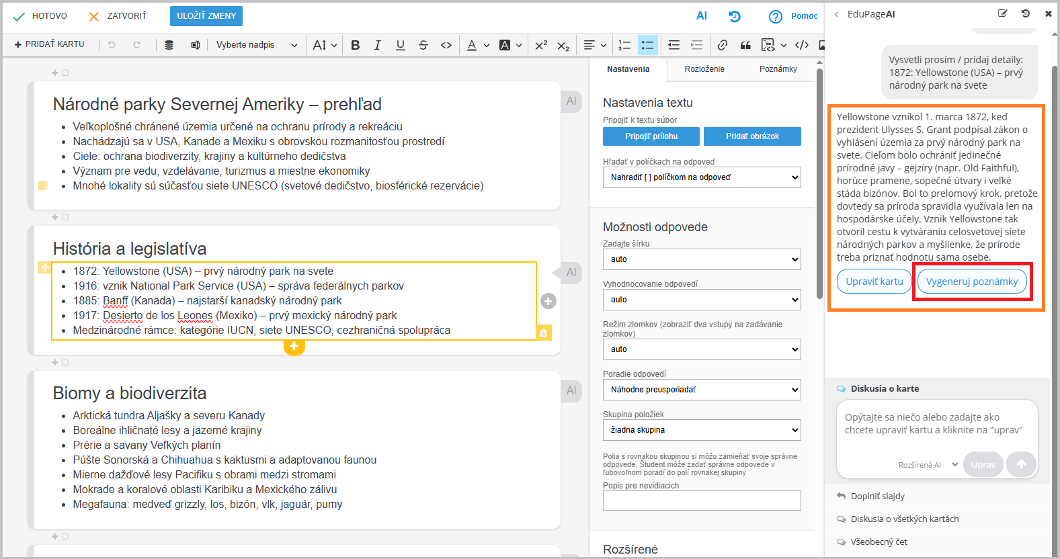This screenshot has width=1060, height=559.
Task: Switch to the Rozloženie tab
Action: click(704, 69)
